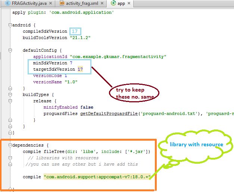Click fold end marker of defaultConfig block
Screen dimensions: 234x192
(x=10, y=88)
